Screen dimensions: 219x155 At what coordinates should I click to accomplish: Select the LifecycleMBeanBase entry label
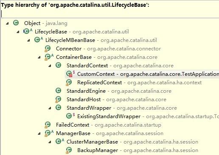pos(70,40)
